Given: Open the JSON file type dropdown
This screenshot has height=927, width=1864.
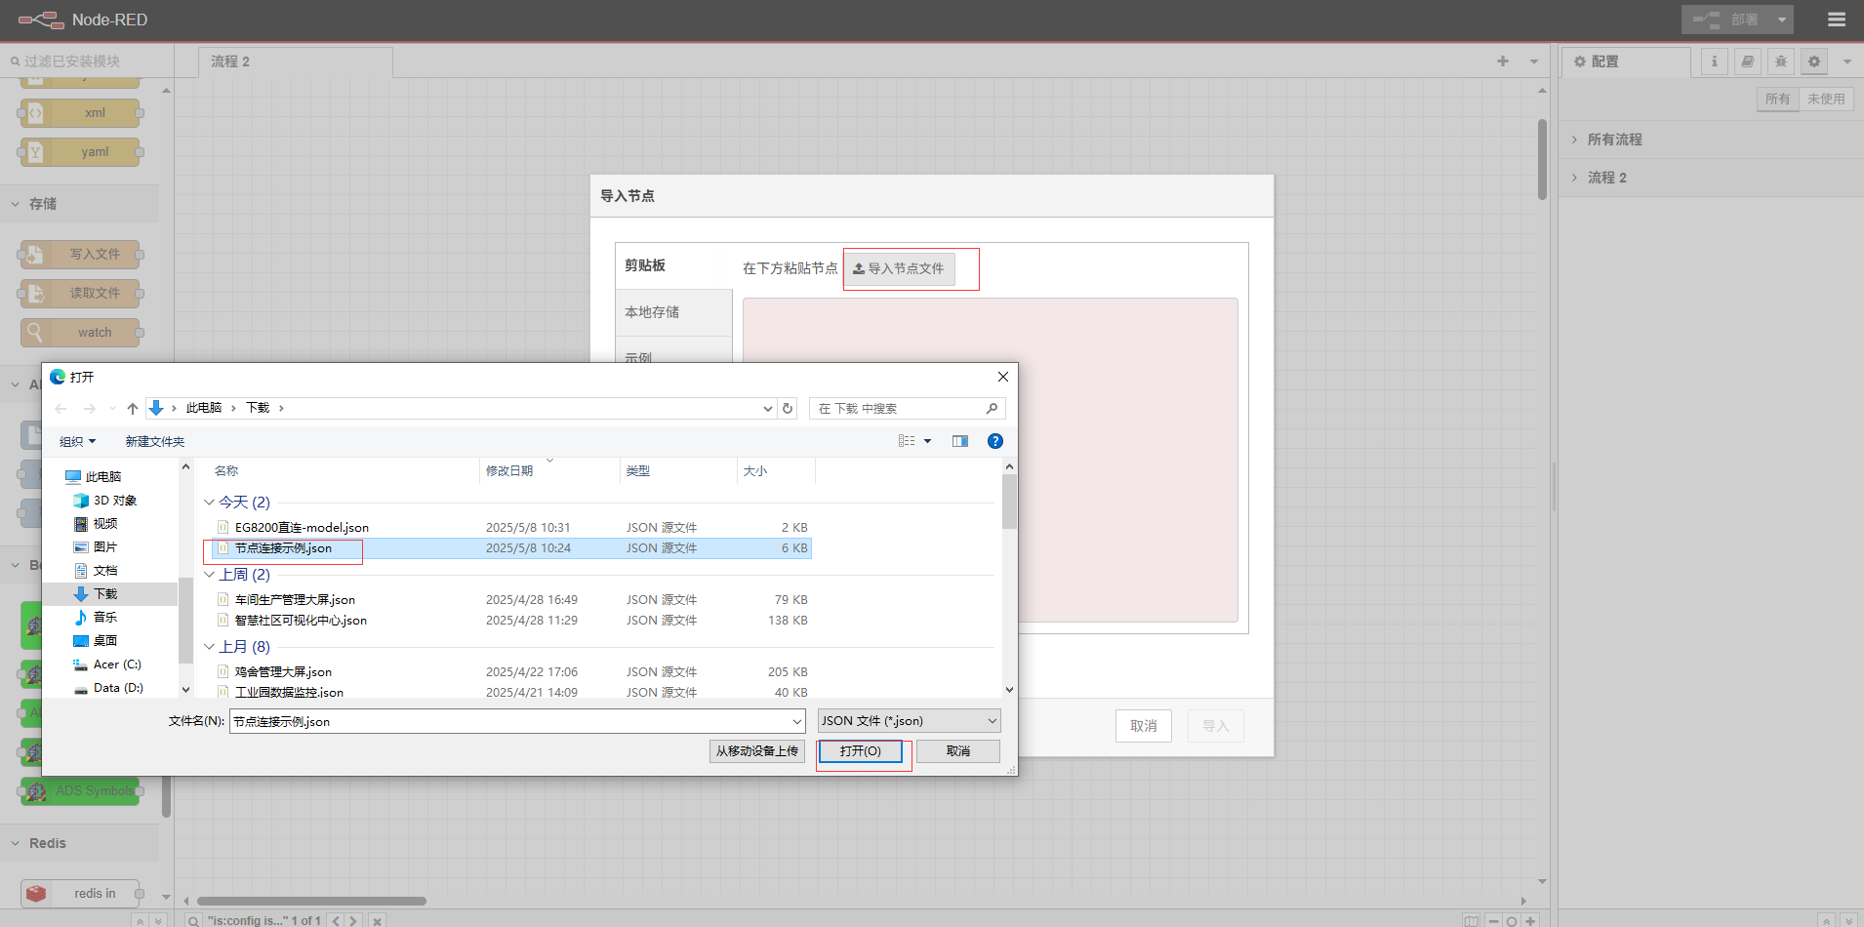Looking at the screenshot, I should click(x=909, y=721).
